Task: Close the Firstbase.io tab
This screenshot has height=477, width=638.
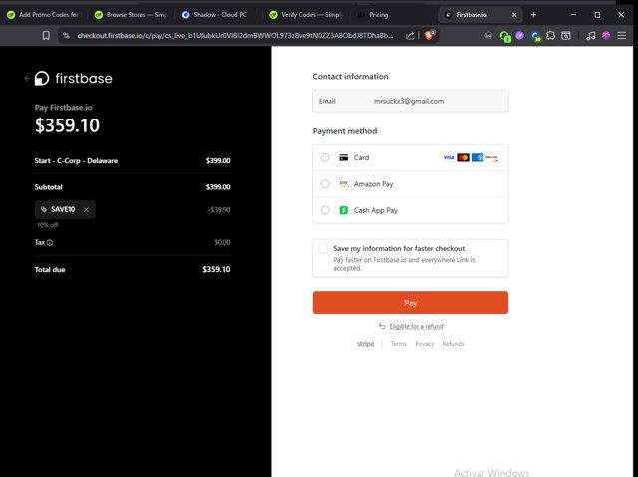Action: click(514, 15)
